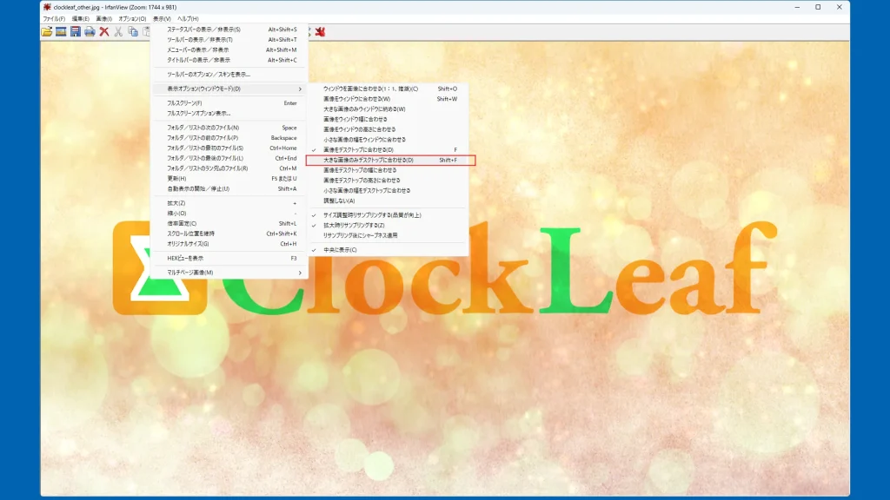The width and height of the screenshot is (890, 500).
Task: Jump to フォルダ/リストの最後のファイル(L)
Action: 229,158
